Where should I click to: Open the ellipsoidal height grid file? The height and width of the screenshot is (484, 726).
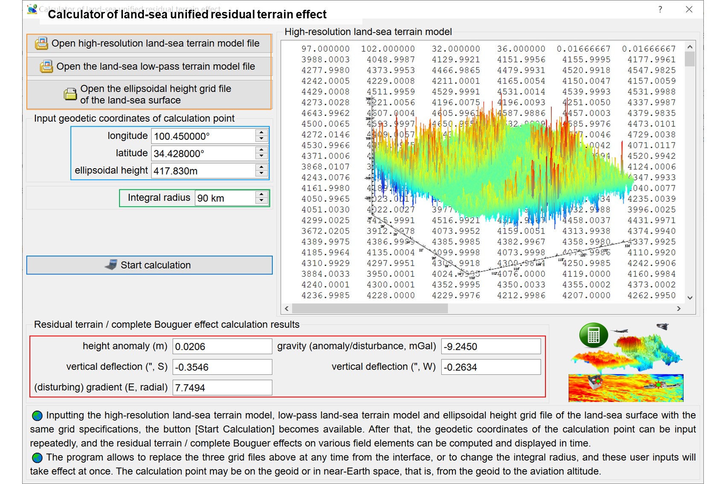point(149,94)
